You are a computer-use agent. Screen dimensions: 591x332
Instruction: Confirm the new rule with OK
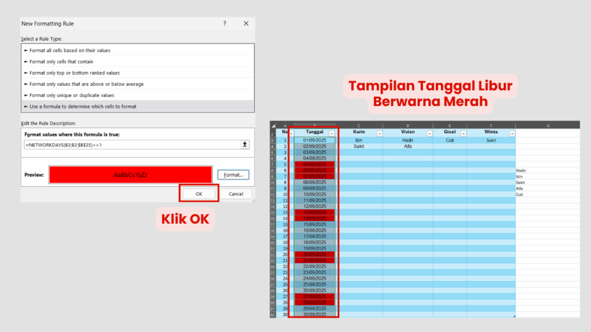[199, 193]
